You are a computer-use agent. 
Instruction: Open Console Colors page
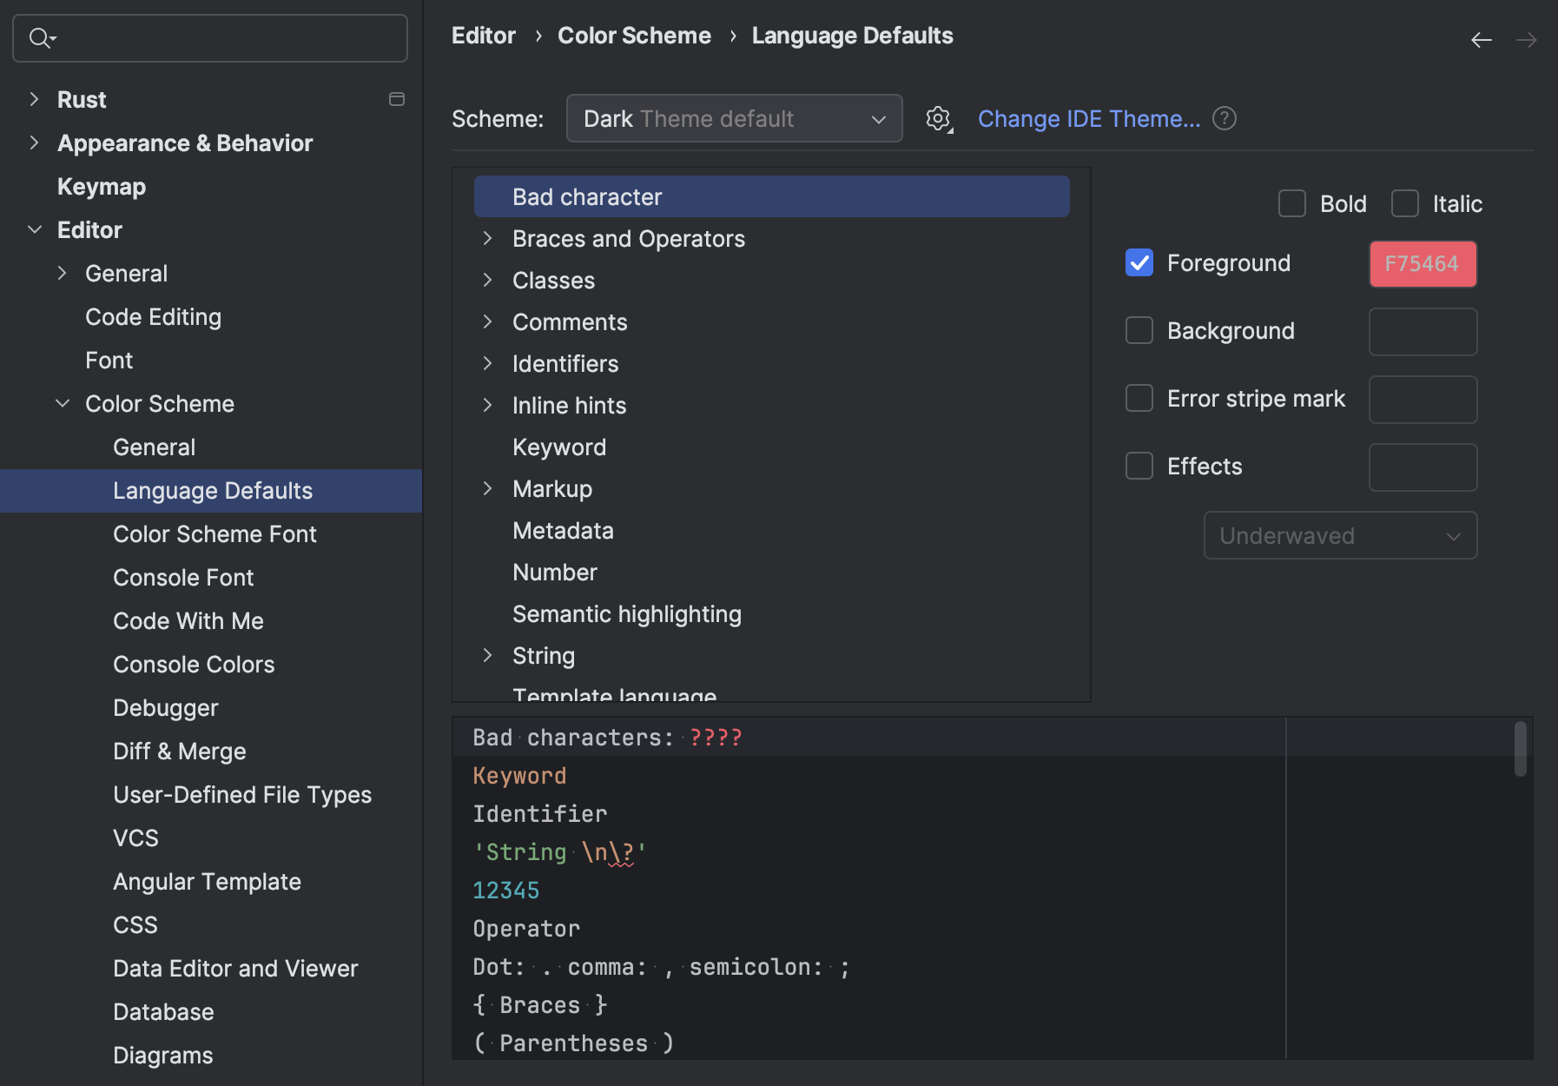[x=194, y=665]
